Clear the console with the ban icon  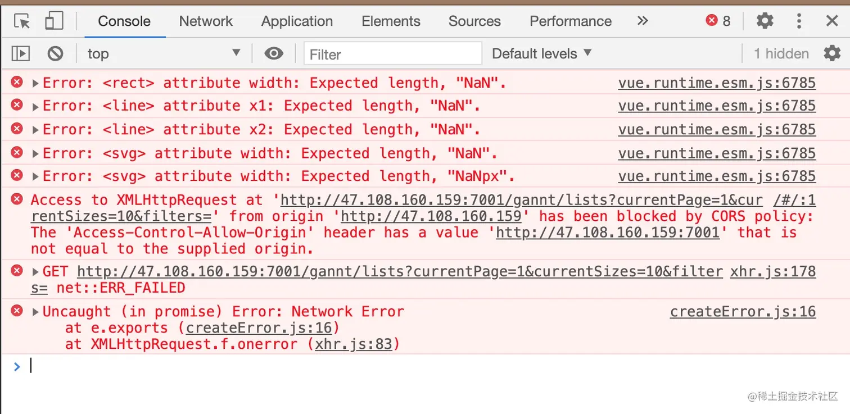[x=55, y=54]
